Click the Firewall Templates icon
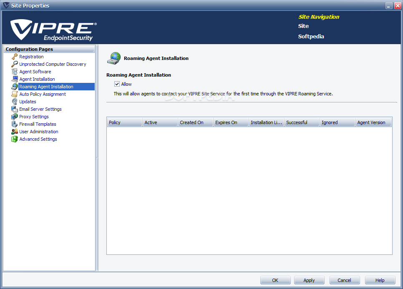 pyautogui.click(x=15, y=124)
